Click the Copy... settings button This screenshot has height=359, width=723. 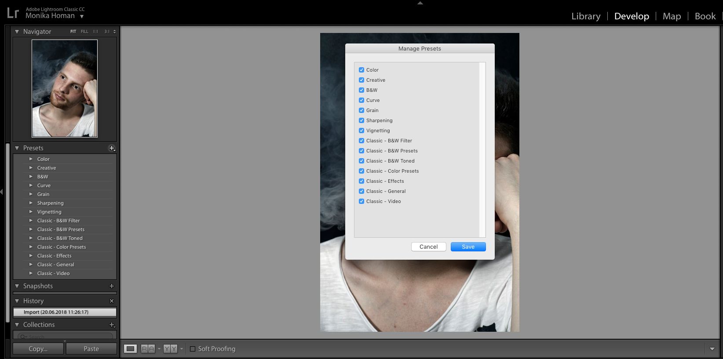coord(38,349)
